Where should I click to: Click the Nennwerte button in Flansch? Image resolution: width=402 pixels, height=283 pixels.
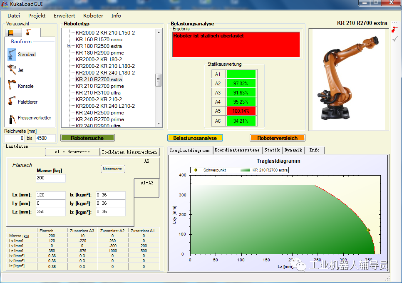tap(112, 169)
